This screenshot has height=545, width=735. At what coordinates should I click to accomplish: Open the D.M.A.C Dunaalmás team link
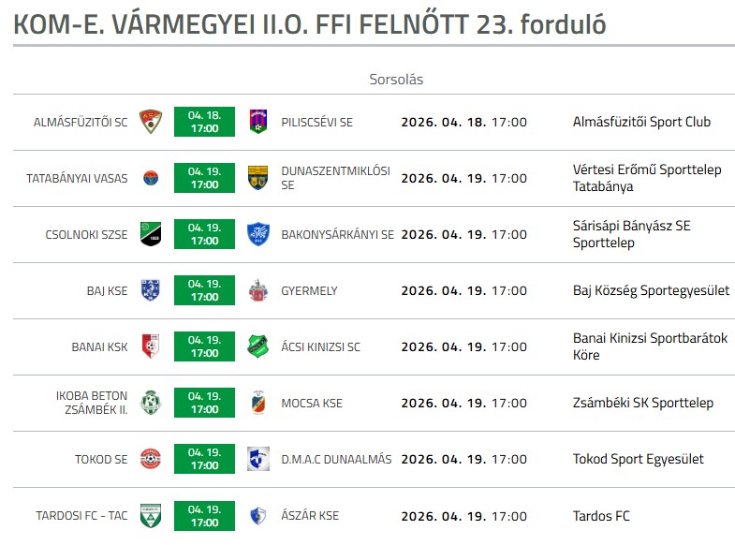[x=336, y=459]
